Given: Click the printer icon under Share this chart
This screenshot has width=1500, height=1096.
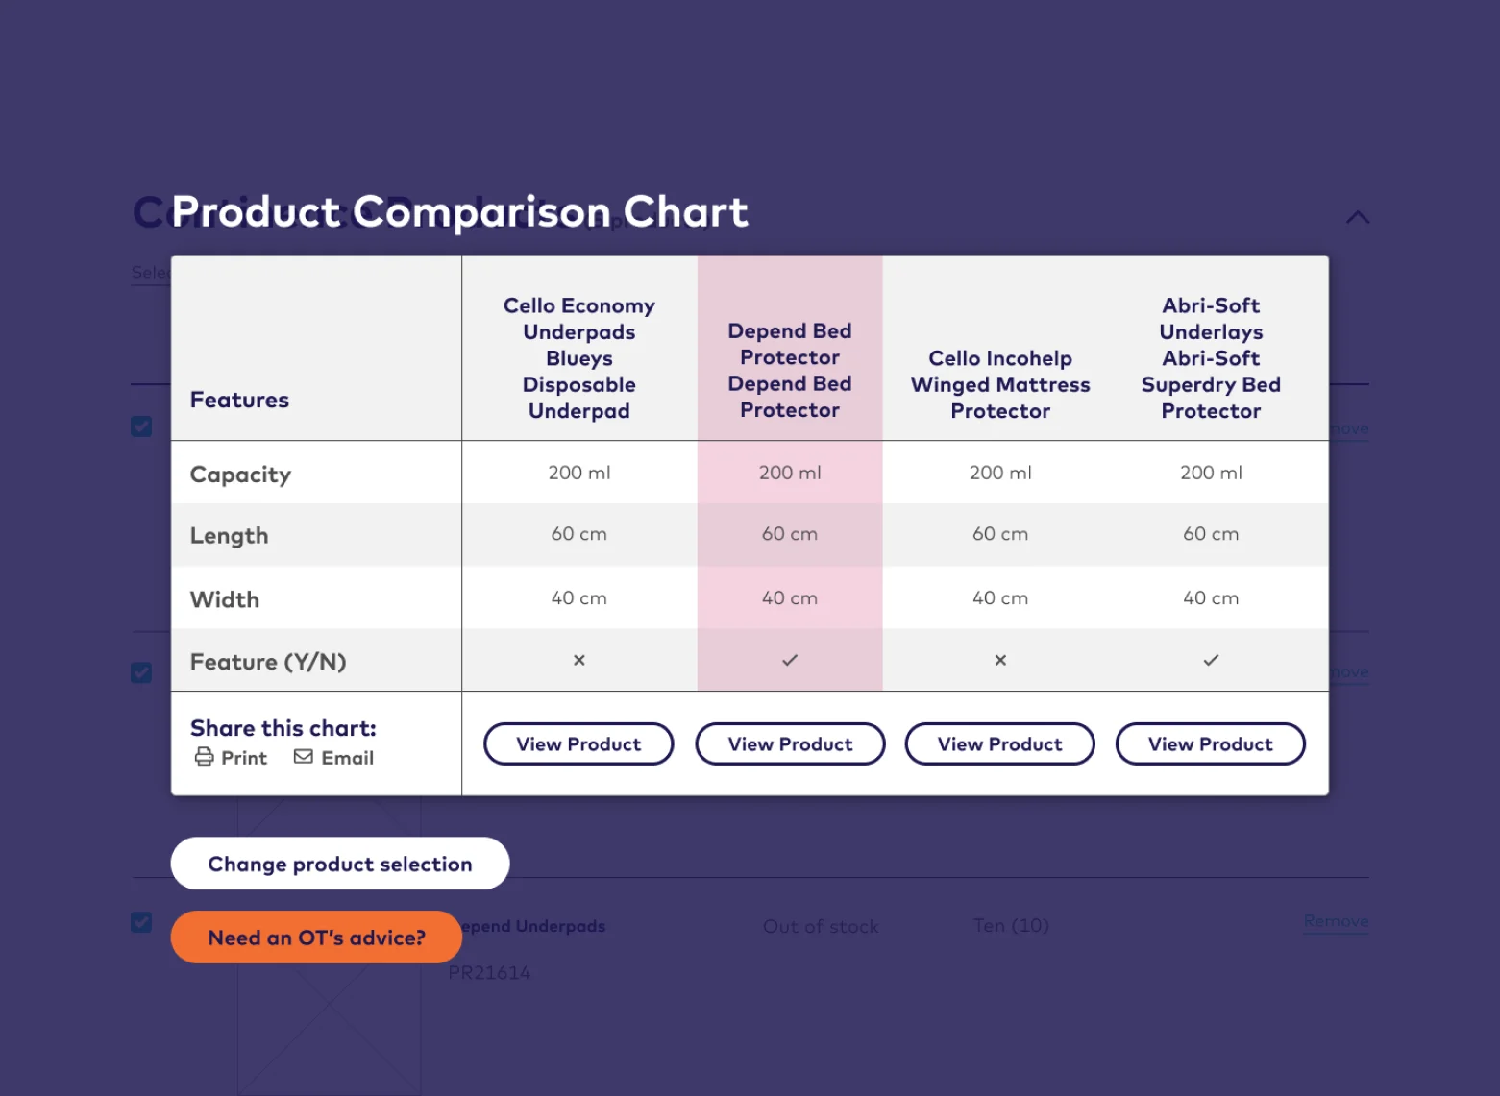Looking at the screenshot, I should pos(204,757).
